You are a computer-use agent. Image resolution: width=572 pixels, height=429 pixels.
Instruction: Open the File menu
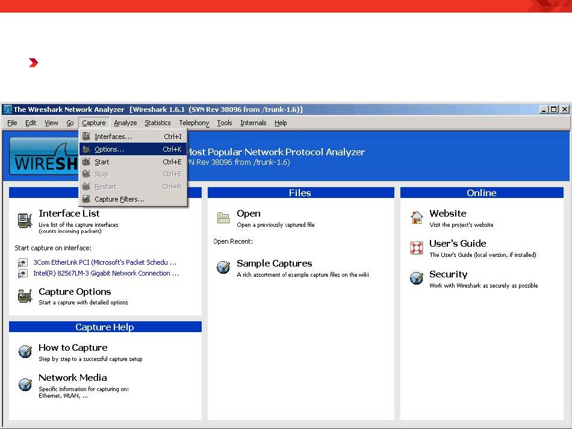[12, 123]
